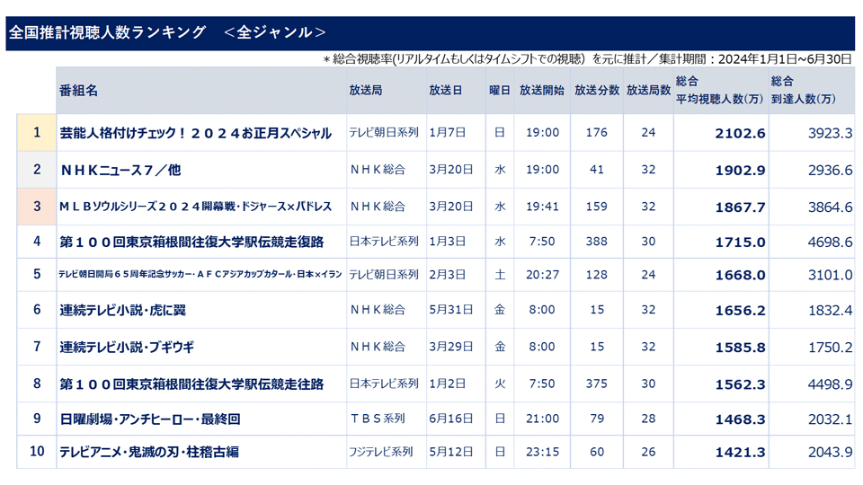Screen dimensions: 863x485
Task: Click the reach value 3101.0
Action: pyautogui.click(x=830, y=275)
